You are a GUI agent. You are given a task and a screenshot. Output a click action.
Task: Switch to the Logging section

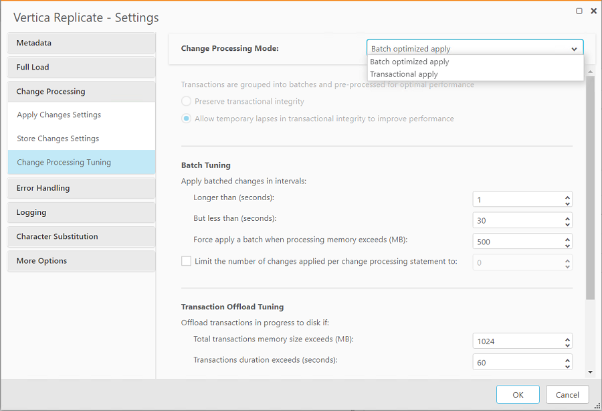pyautogui.click(x=81, y=212)
